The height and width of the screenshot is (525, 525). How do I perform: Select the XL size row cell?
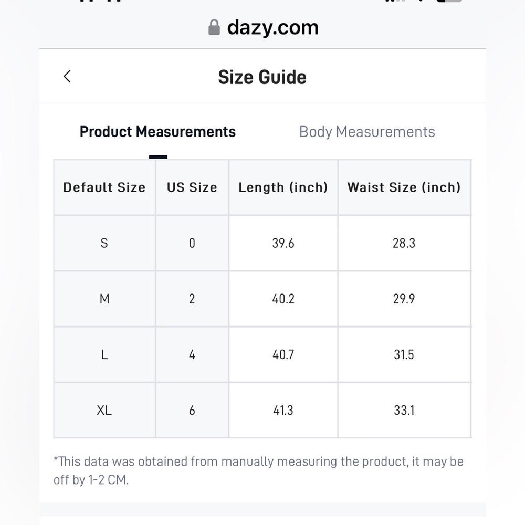pos(104,410)
